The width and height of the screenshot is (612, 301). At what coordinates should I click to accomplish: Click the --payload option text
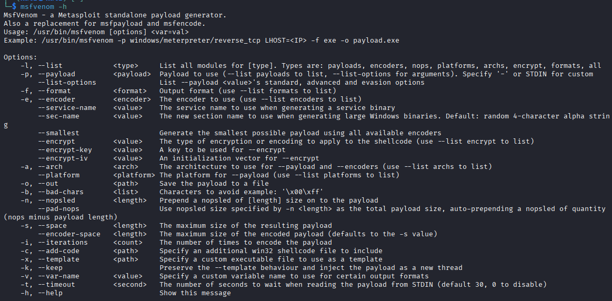(56, 74)
